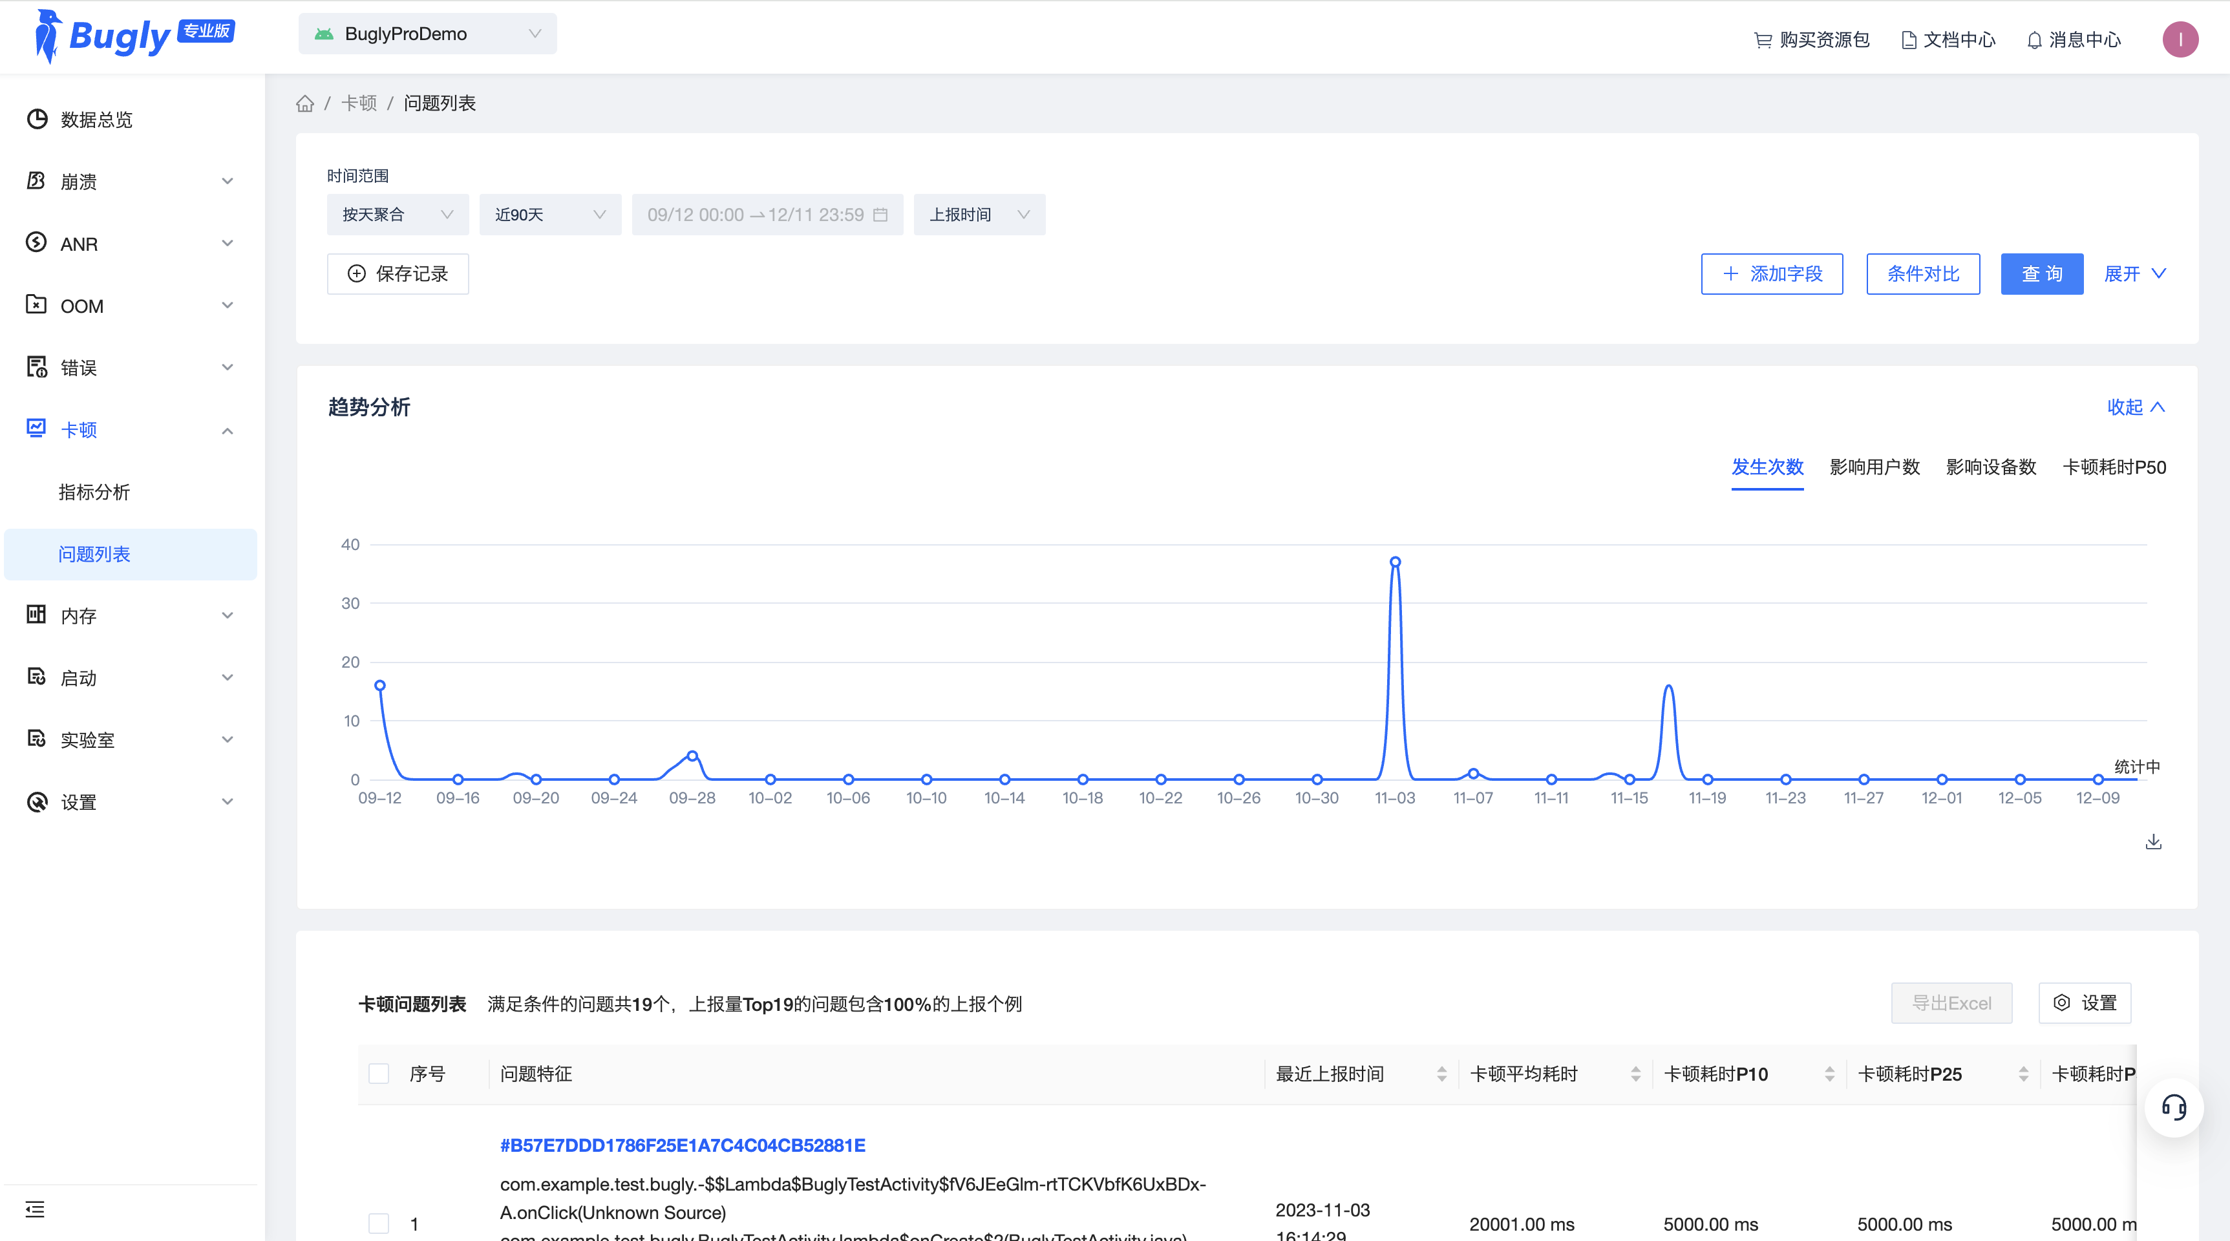Click the 20001.00 ms cell
This screenshot has height=1241, width=2230.
(x=1521, y=1224)
